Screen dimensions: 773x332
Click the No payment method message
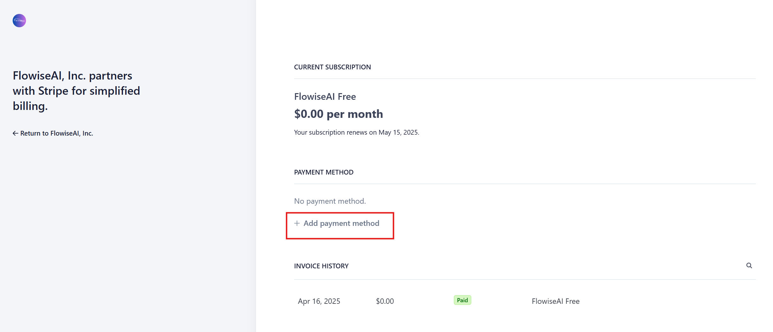point(330,201)
